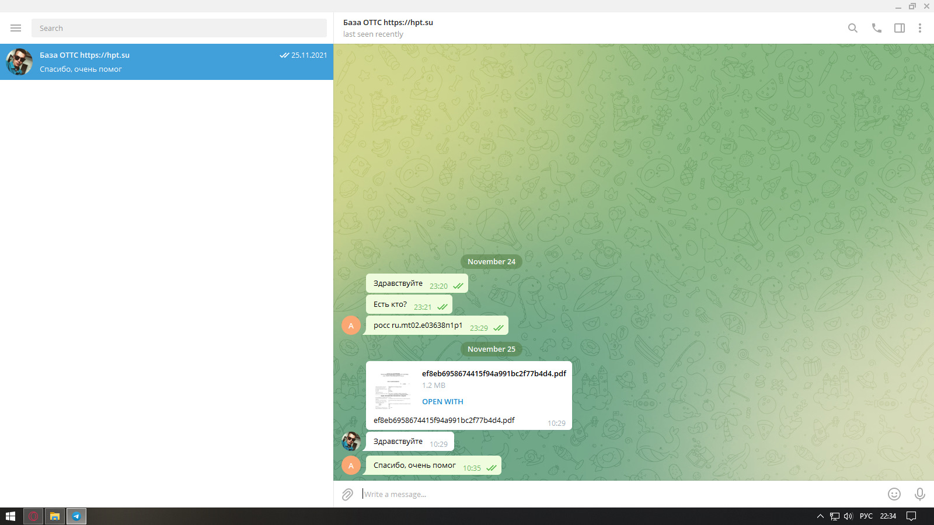Click the 25.11.2021 date in chat list
The height and width of the screenshot is (525, 934).
click(309, 55)
